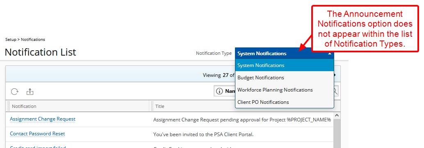Open the Credit card import failed link

[x=38, y=147]
